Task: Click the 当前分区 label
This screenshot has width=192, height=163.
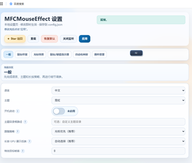Action: coord(9,67)
